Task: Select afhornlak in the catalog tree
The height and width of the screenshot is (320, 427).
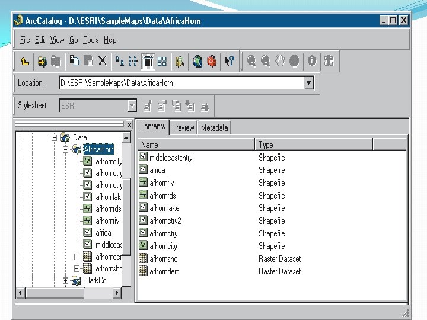Action: [108, 197]
